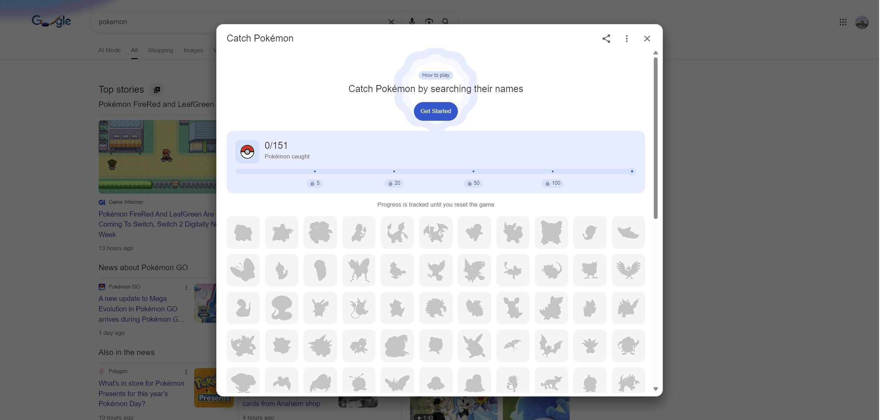Viewport: 886px width, 420px height.
Task: Select the Zubat silhouette tile
Action: 513,346
